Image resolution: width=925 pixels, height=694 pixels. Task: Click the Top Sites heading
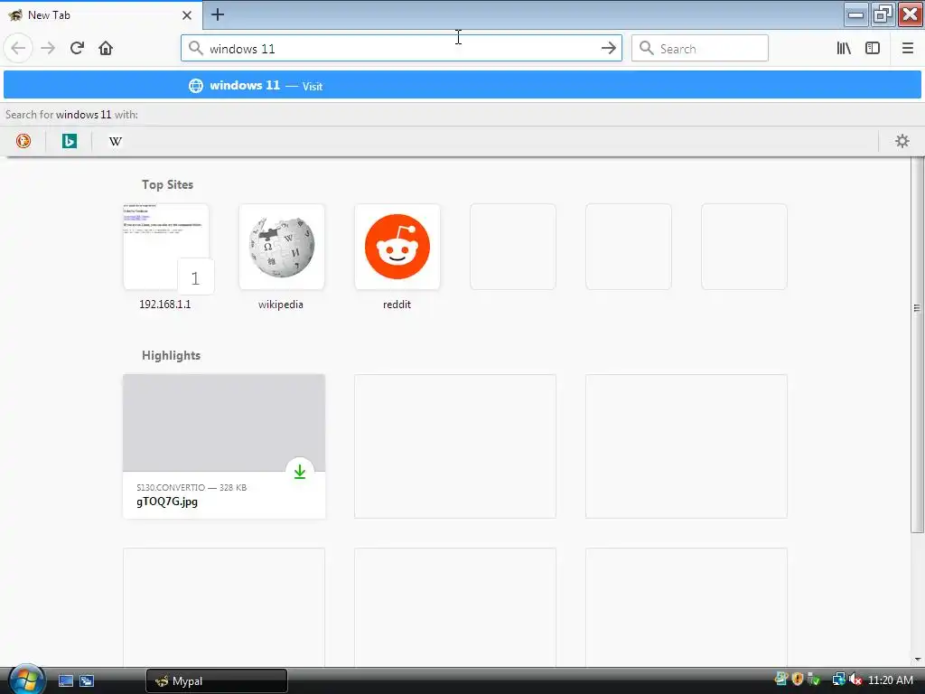[167, 184]
